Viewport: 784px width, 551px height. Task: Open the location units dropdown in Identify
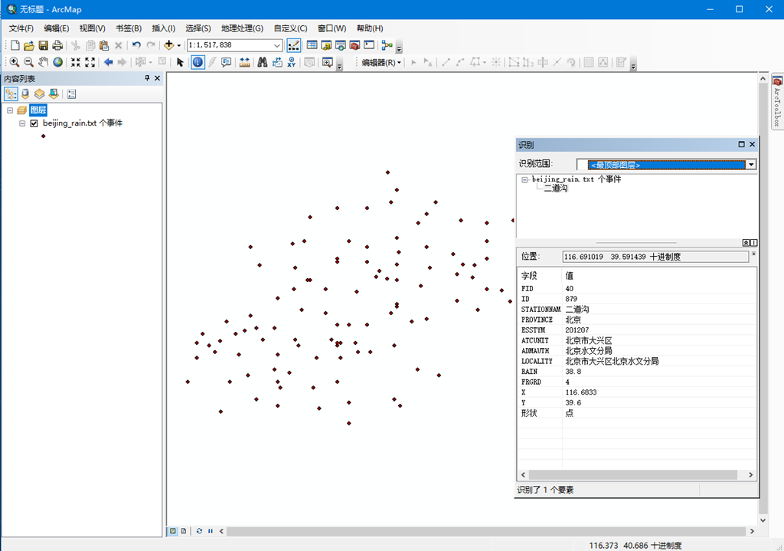pyautogui.click(x=753, y=254)
